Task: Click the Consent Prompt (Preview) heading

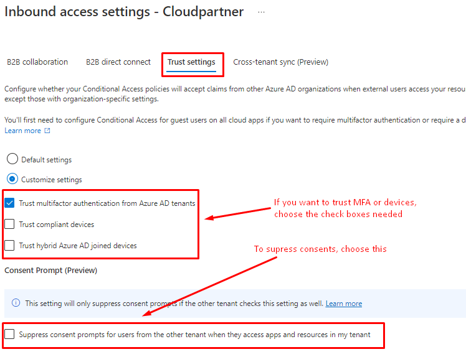Action: click(x=50, y=271)
